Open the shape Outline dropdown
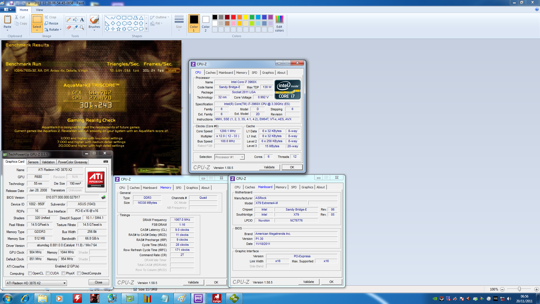540x304 pixels. coord(160,17)
